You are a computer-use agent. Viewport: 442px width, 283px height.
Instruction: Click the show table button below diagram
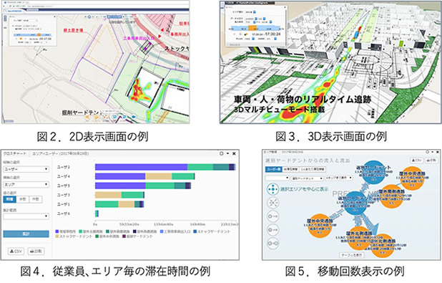351,255
